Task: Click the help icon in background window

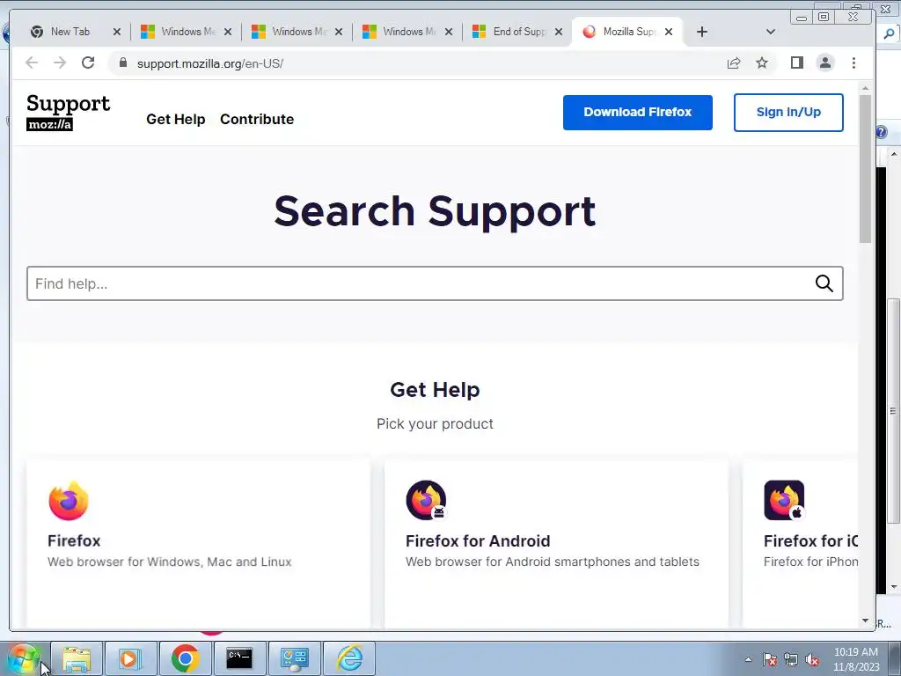Action: click(882, 133)
